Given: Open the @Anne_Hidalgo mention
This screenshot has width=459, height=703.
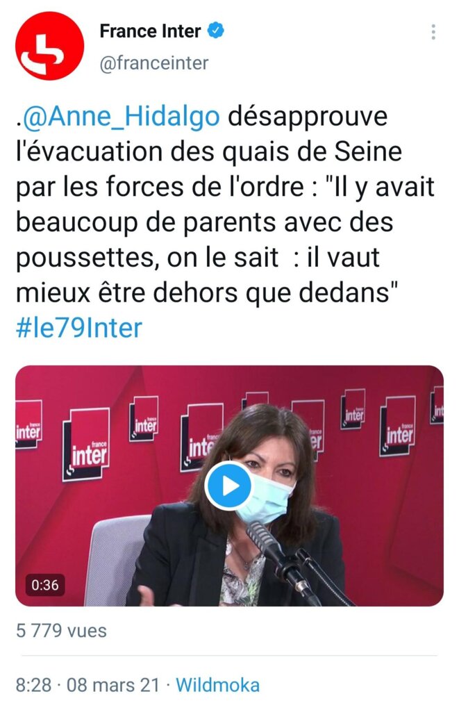Looking at the screenshot, I should pos(121,116).
